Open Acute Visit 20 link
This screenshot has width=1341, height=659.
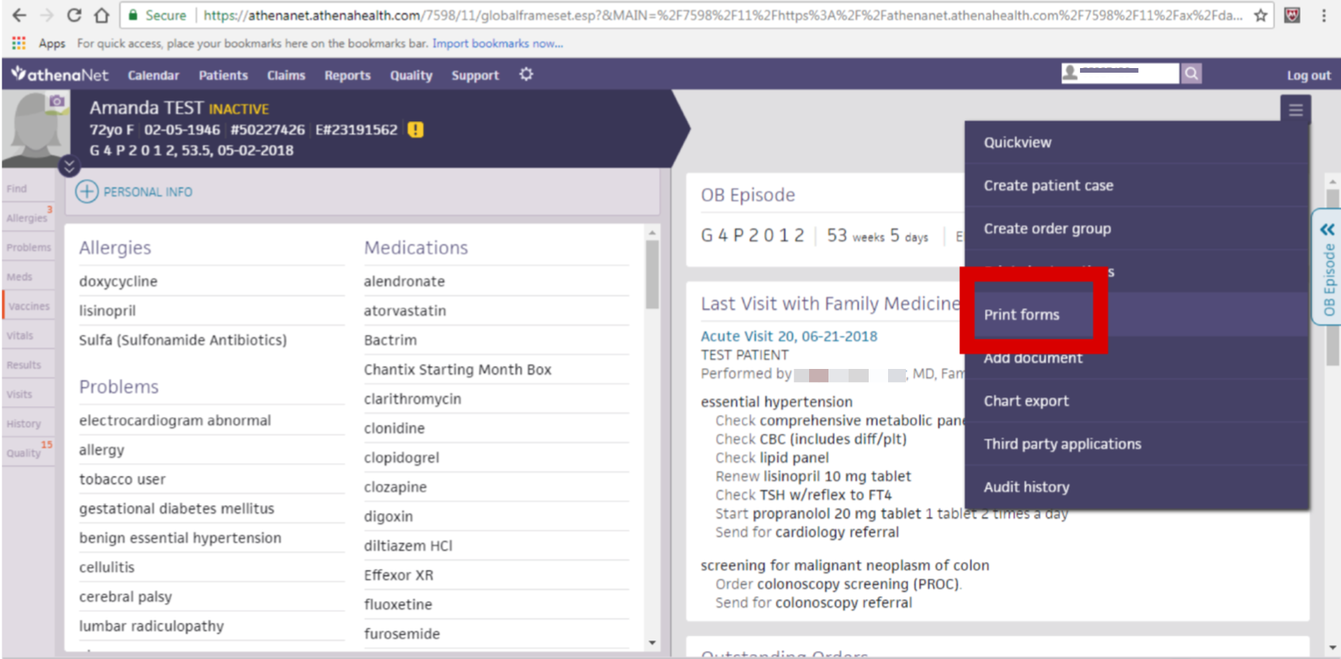pyautogui.click(x=788, y=336)
